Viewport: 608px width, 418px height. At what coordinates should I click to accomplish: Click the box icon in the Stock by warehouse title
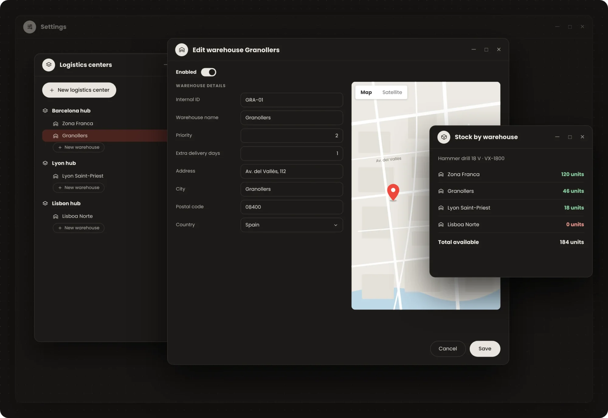coord(444,137)
